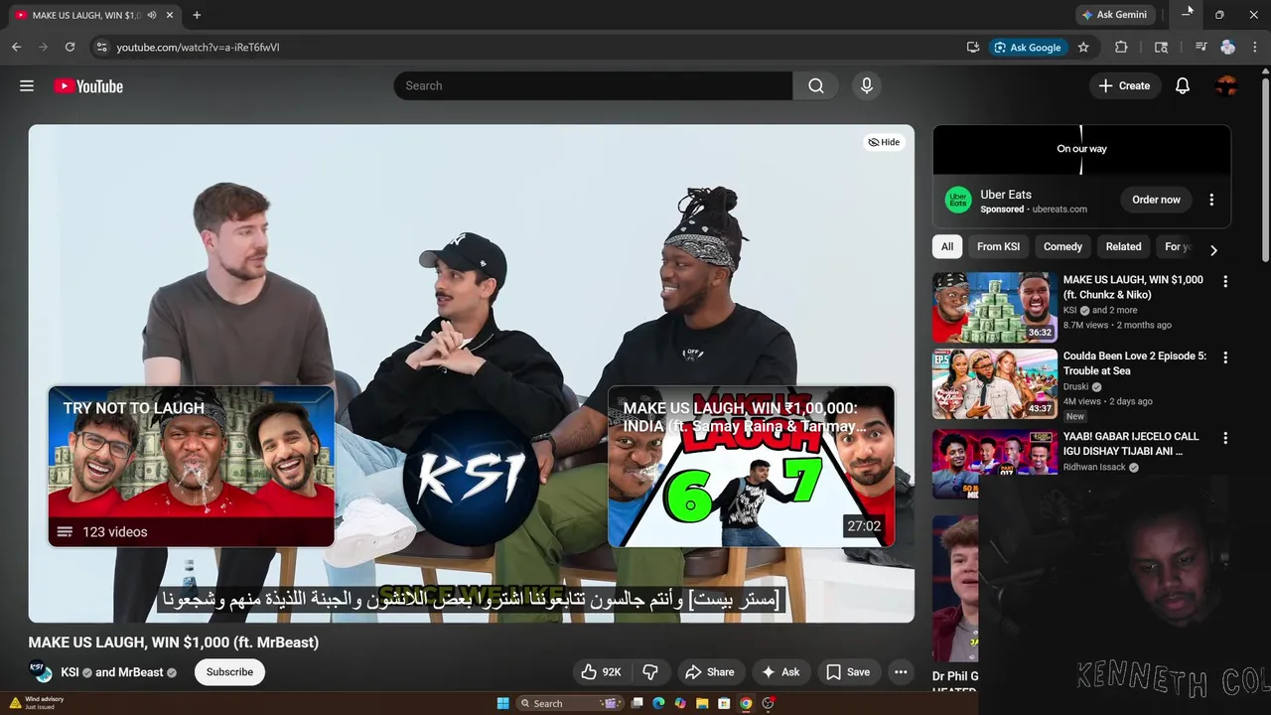Open File Explorer from taskbar
Screen dimensions: 1271x715
tap(702, 703)
